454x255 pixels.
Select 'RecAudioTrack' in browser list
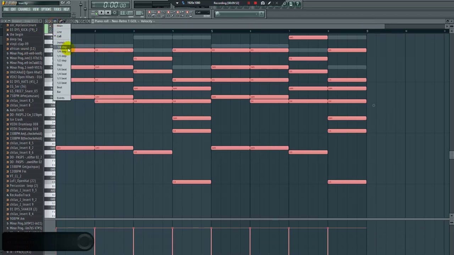pyautogui.click(x=20, y=195)
